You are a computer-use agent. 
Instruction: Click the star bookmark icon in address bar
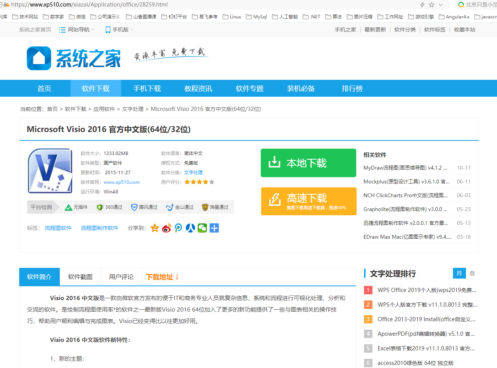[x=431, y=5]
